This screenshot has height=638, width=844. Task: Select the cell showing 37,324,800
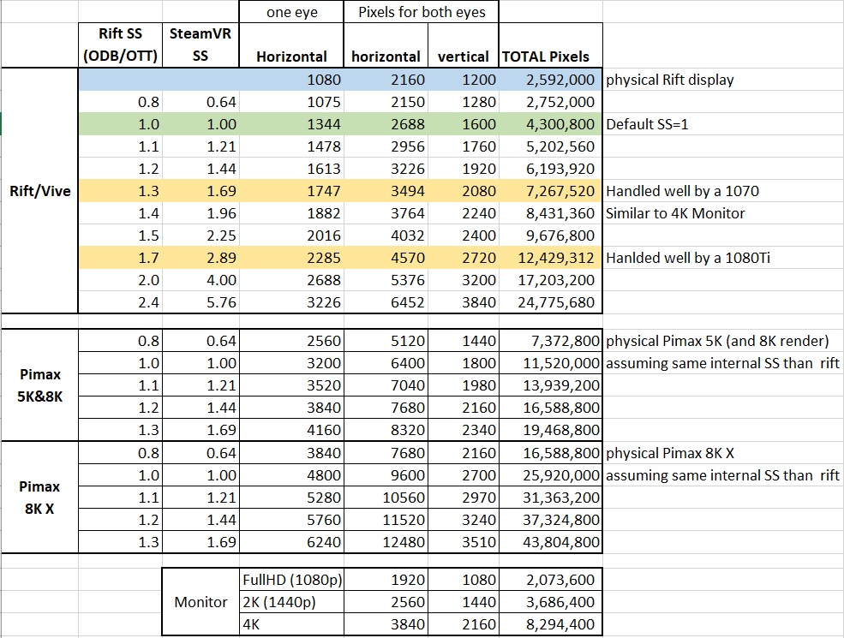tap(551, 520)
